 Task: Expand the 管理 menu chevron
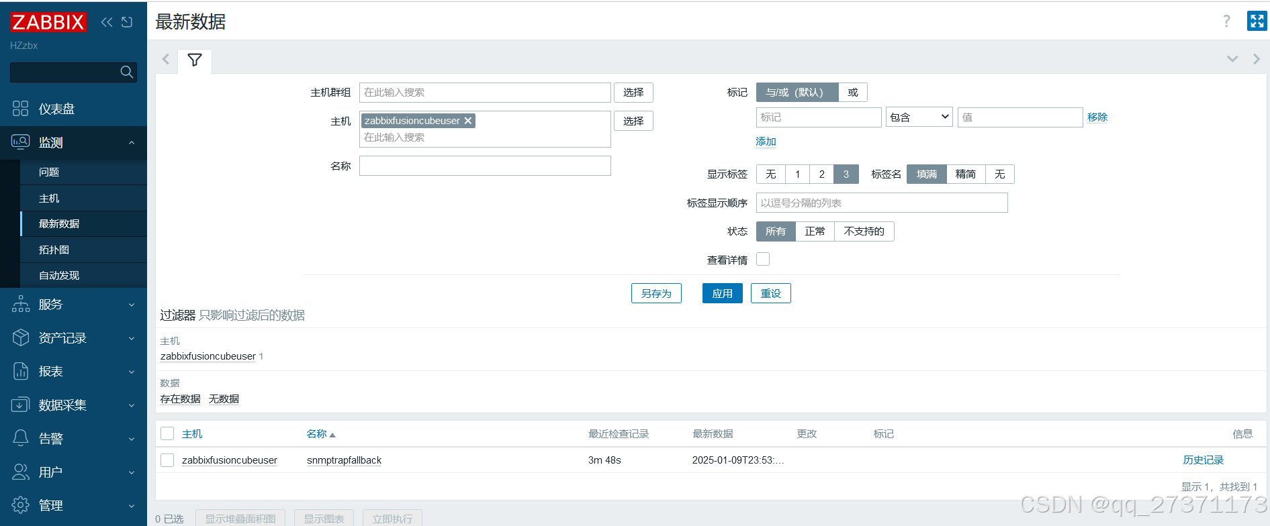pyautogui.click(x=132, y=506)
